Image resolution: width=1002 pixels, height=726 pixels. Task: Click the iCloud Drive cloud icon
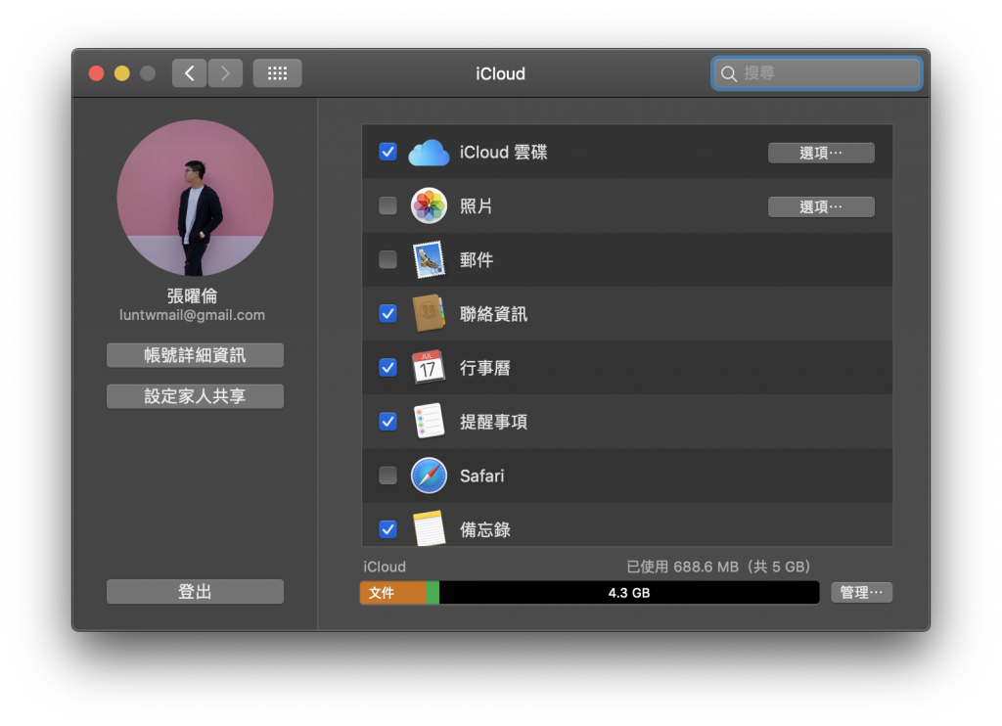click(x=429, y=153)
